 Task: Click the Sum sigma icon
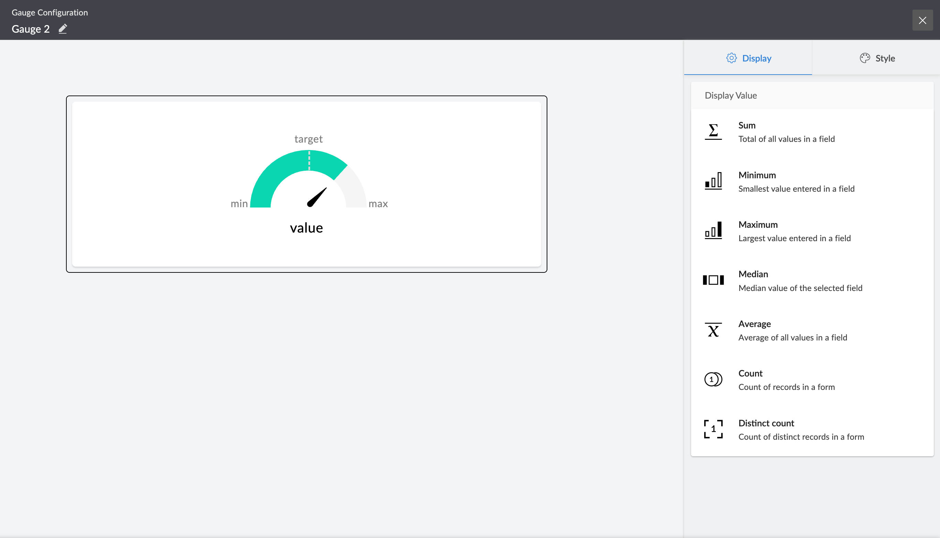tap(713, 132)
